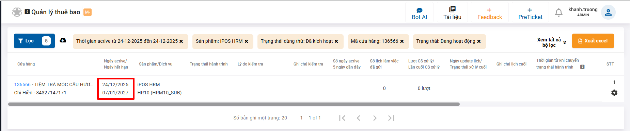Click the STT column header

tap(610, 64)
